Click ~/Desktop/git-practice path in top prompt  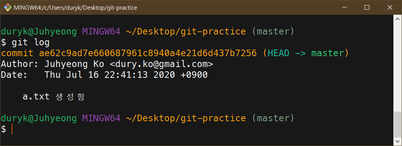click(x=186, y=32)
